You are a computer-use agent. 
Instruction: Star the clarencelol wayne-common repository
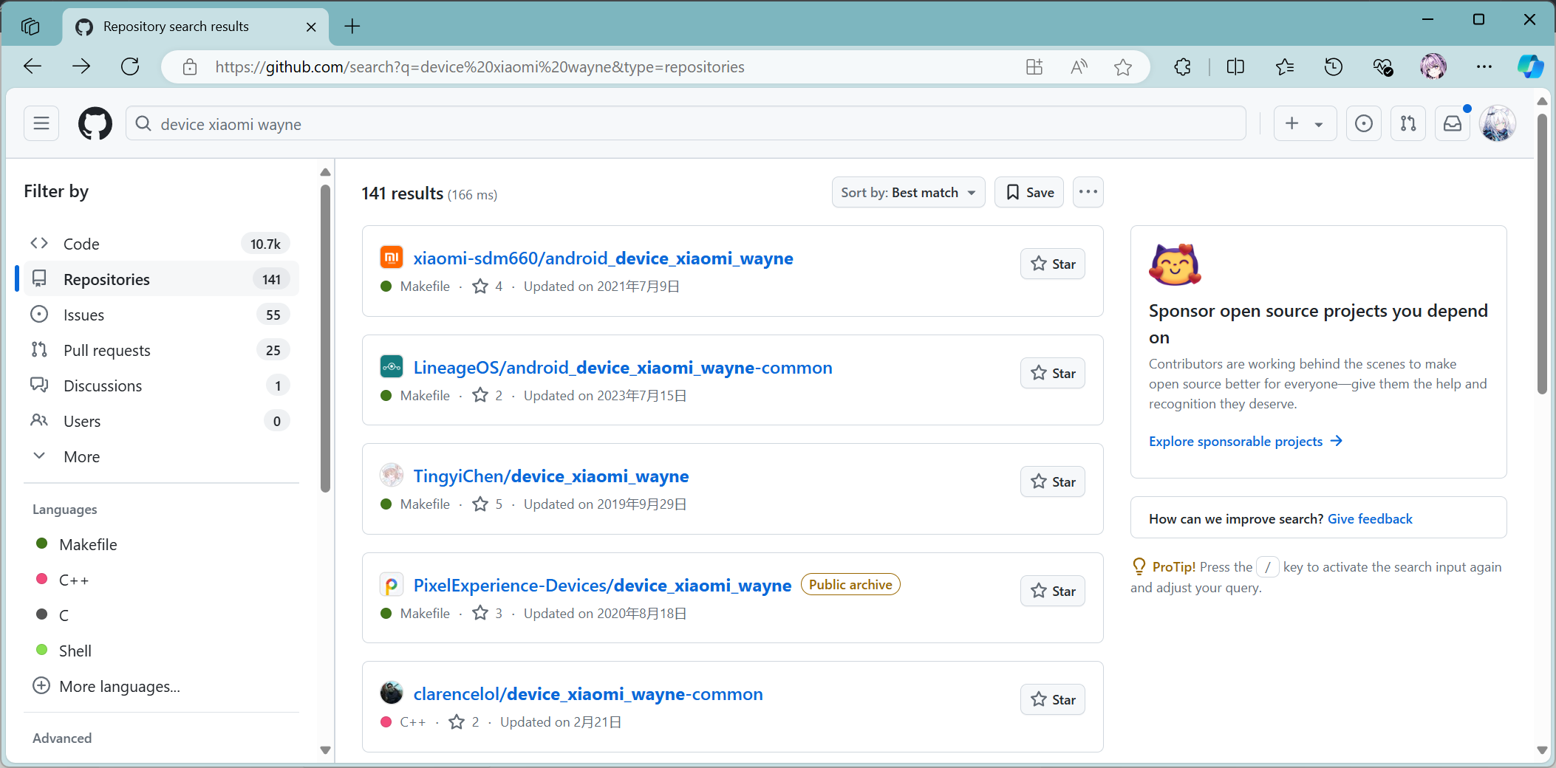1053,699
